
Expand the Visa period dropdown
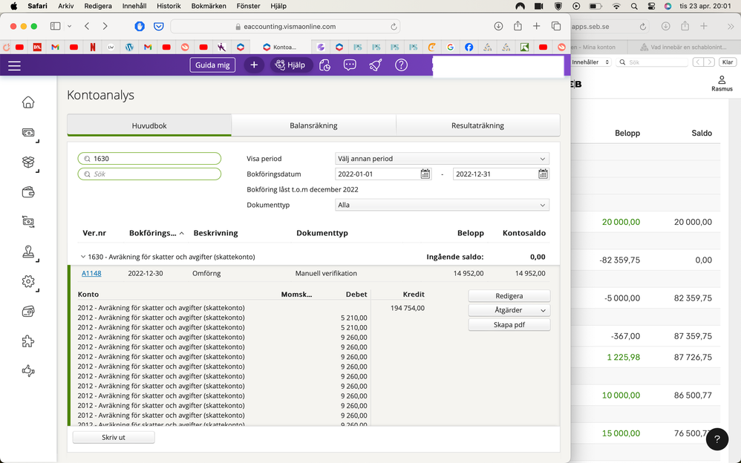(x=442, y=159)
